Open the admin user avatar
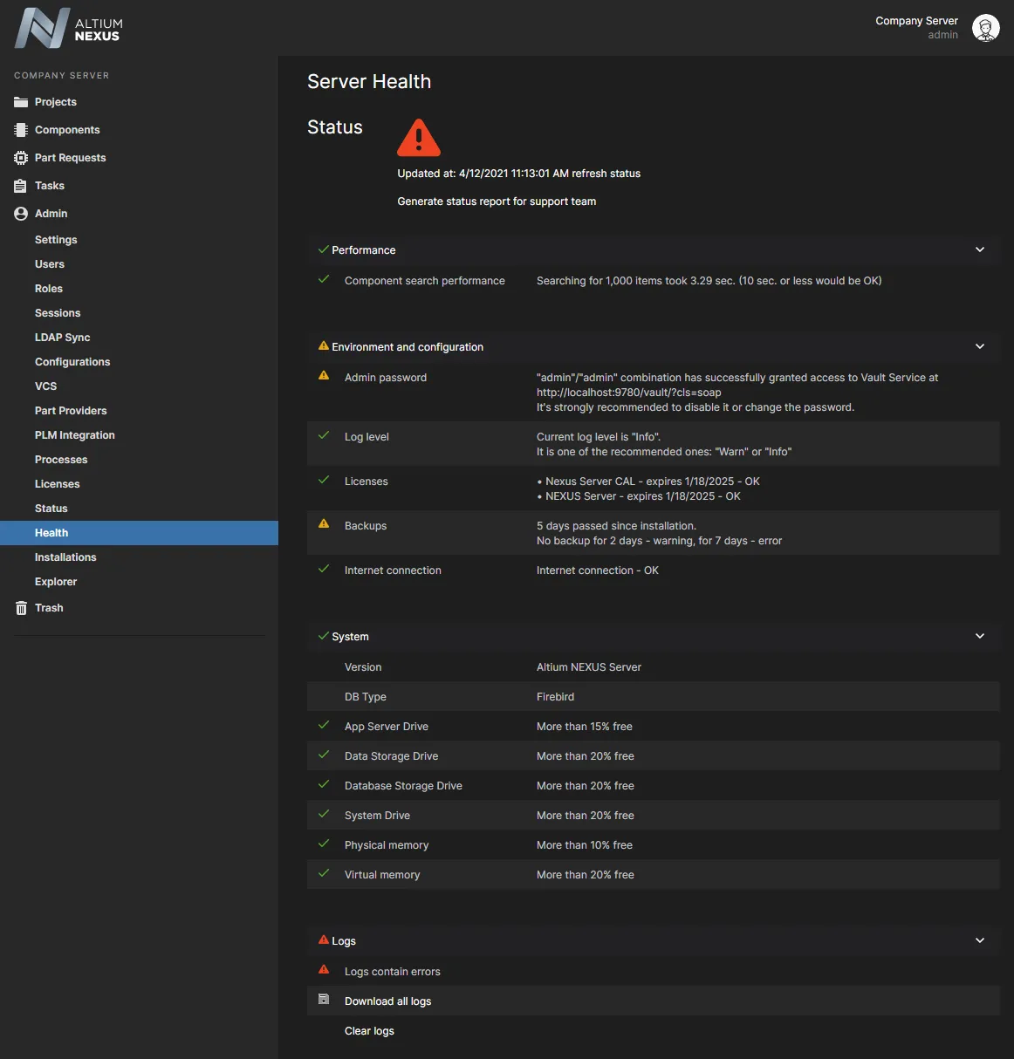Image resolution: width=1014 pixels, height=1059 pixels. coord(985,28)
